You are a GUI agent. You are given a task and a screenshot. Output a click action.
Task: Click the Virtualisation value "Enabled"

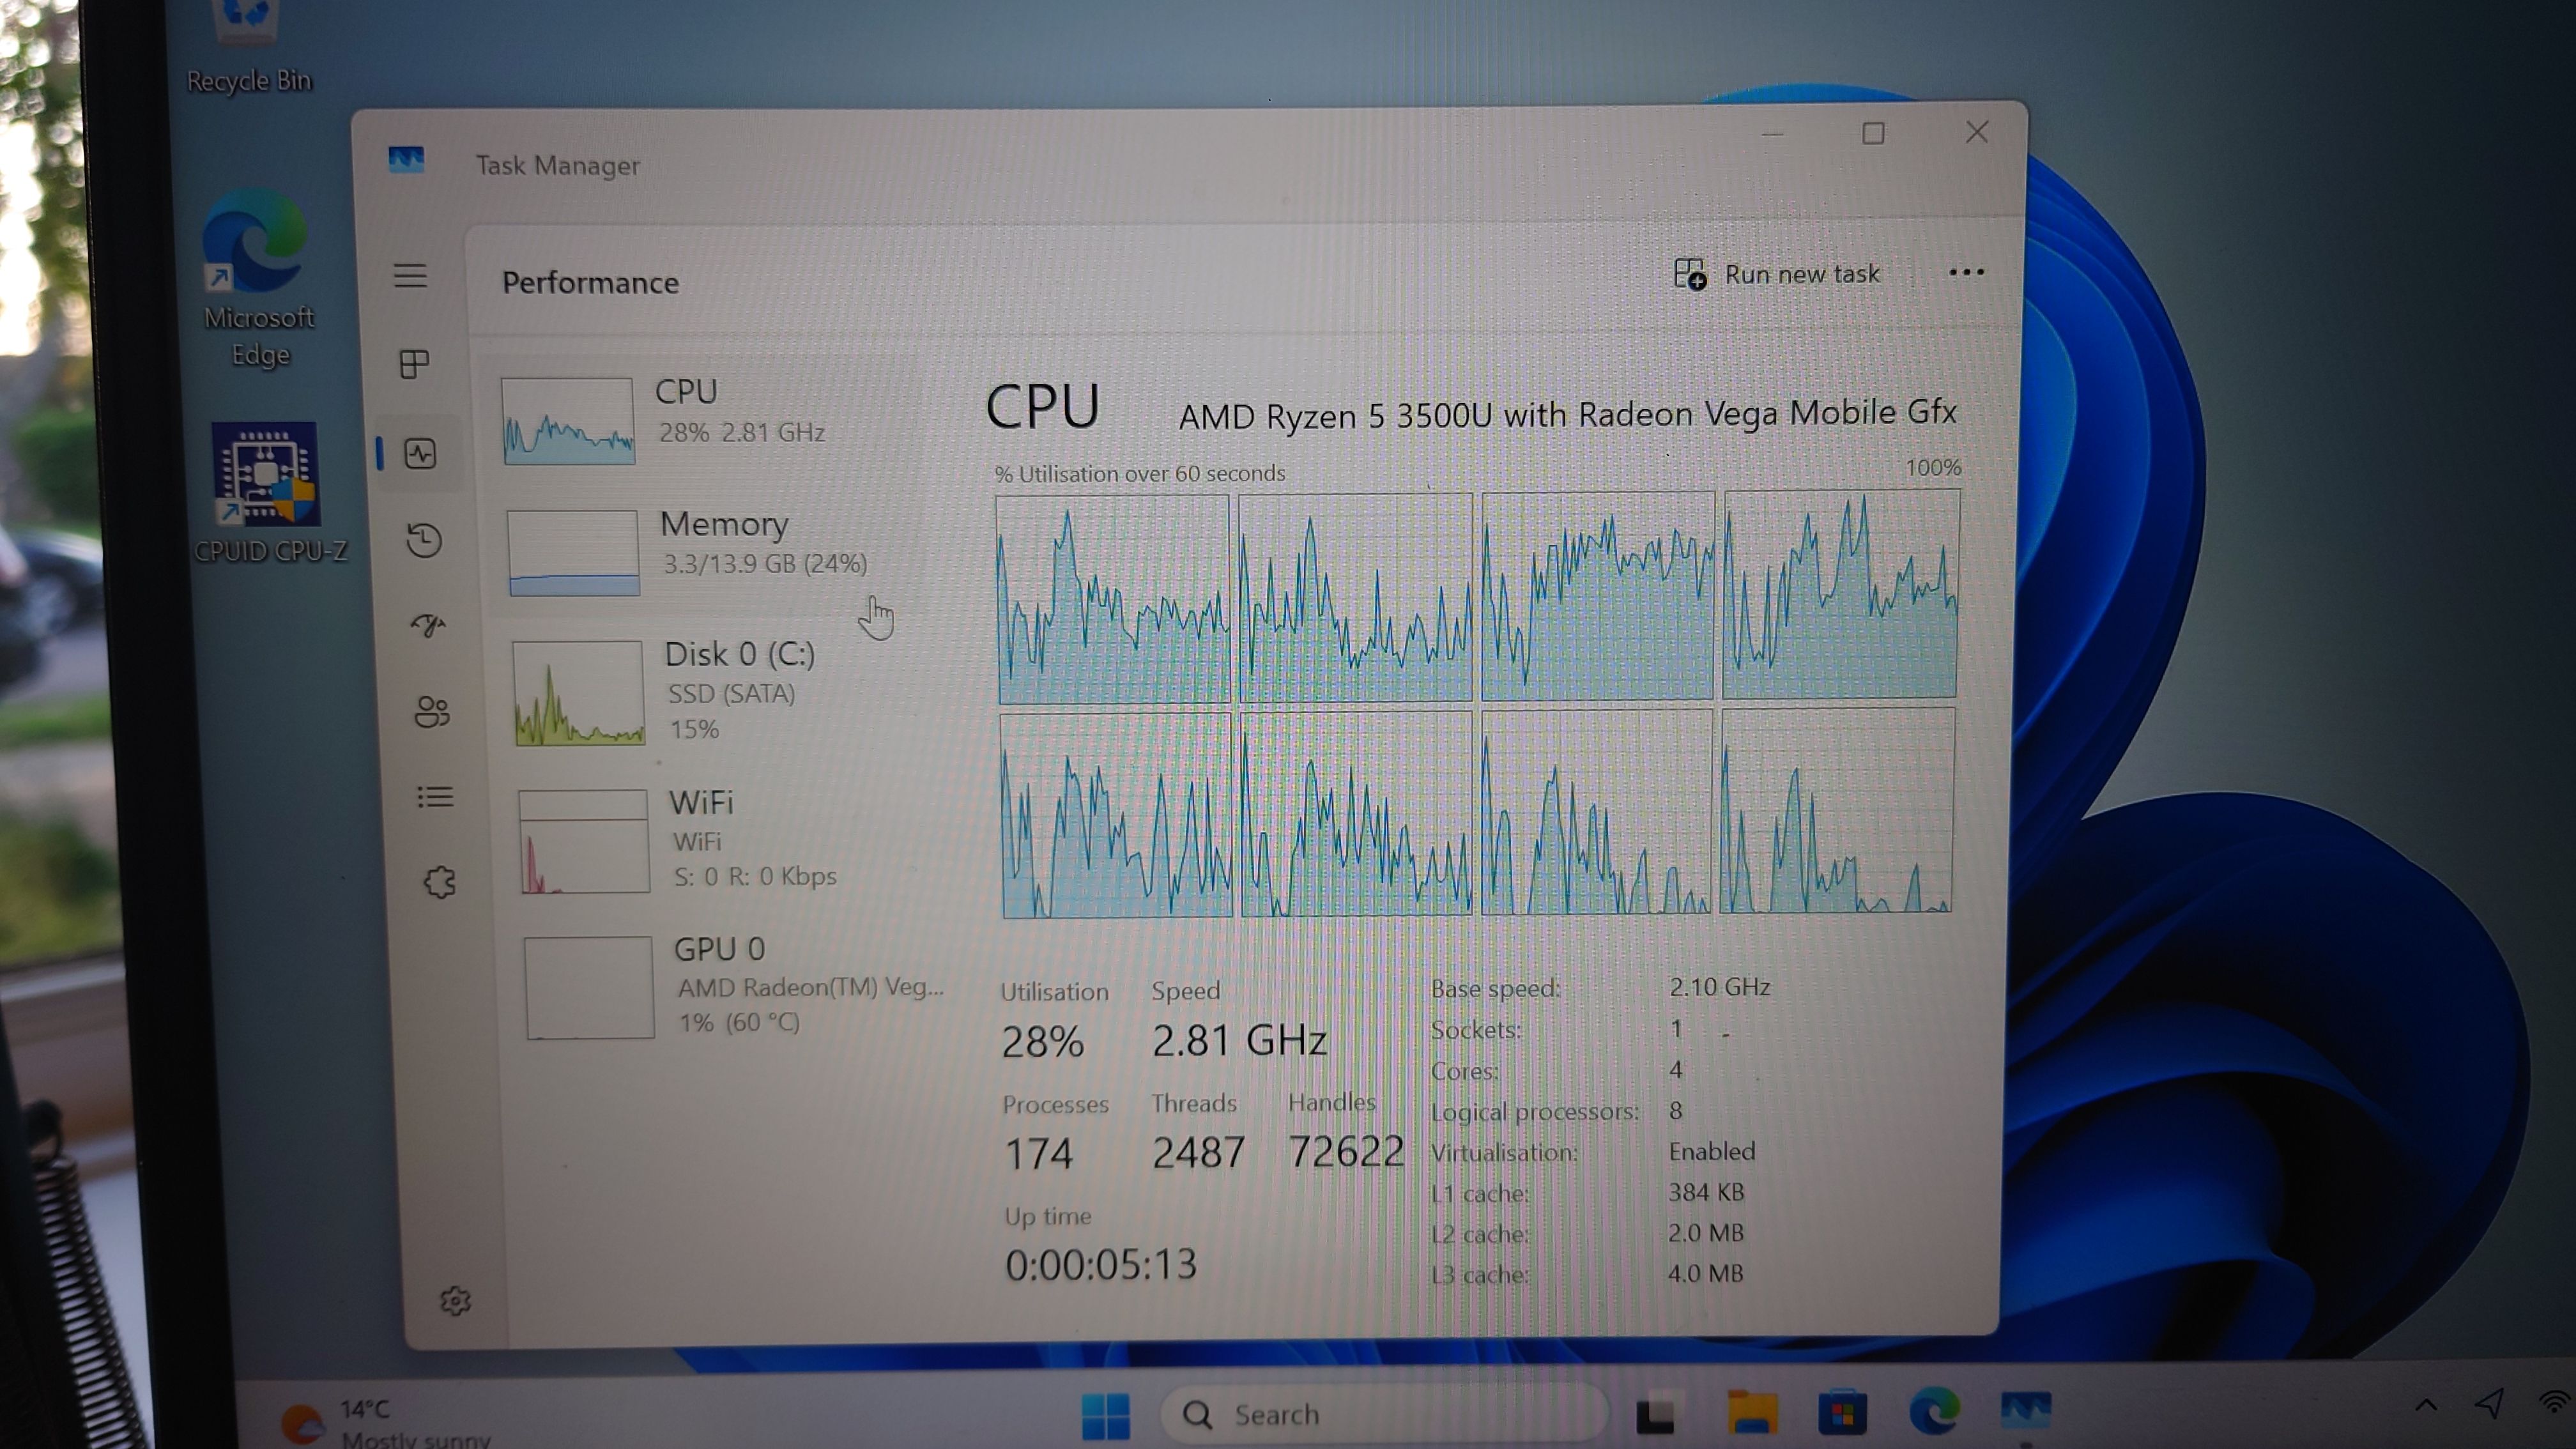1711,1151
